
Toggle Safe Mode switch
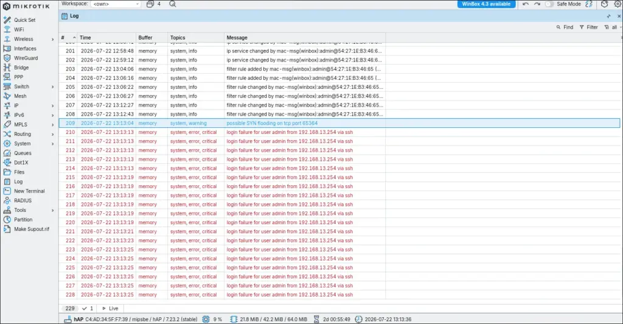click(x=549, y=4)
